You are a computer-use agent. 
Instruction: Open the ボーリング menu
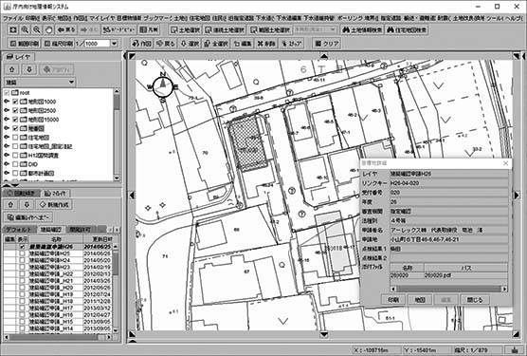click(350, 18)
